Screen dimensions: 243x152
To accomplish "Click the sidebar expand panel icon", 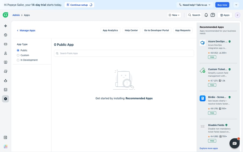I will coord(5,137).
